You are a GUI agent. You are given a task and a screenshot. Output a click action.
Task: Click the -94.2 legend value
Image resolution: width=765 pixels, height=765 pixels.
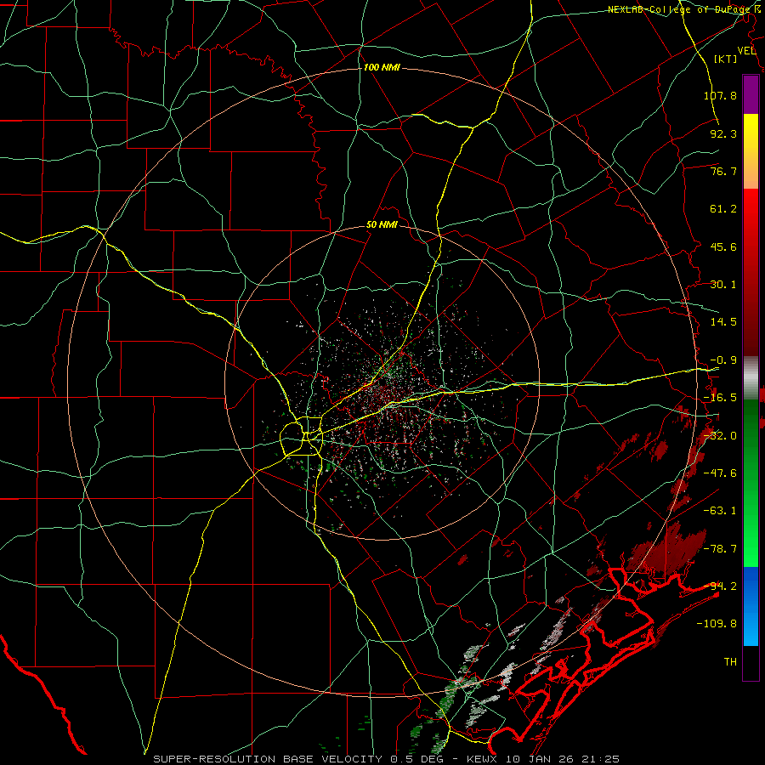[720, 586]
